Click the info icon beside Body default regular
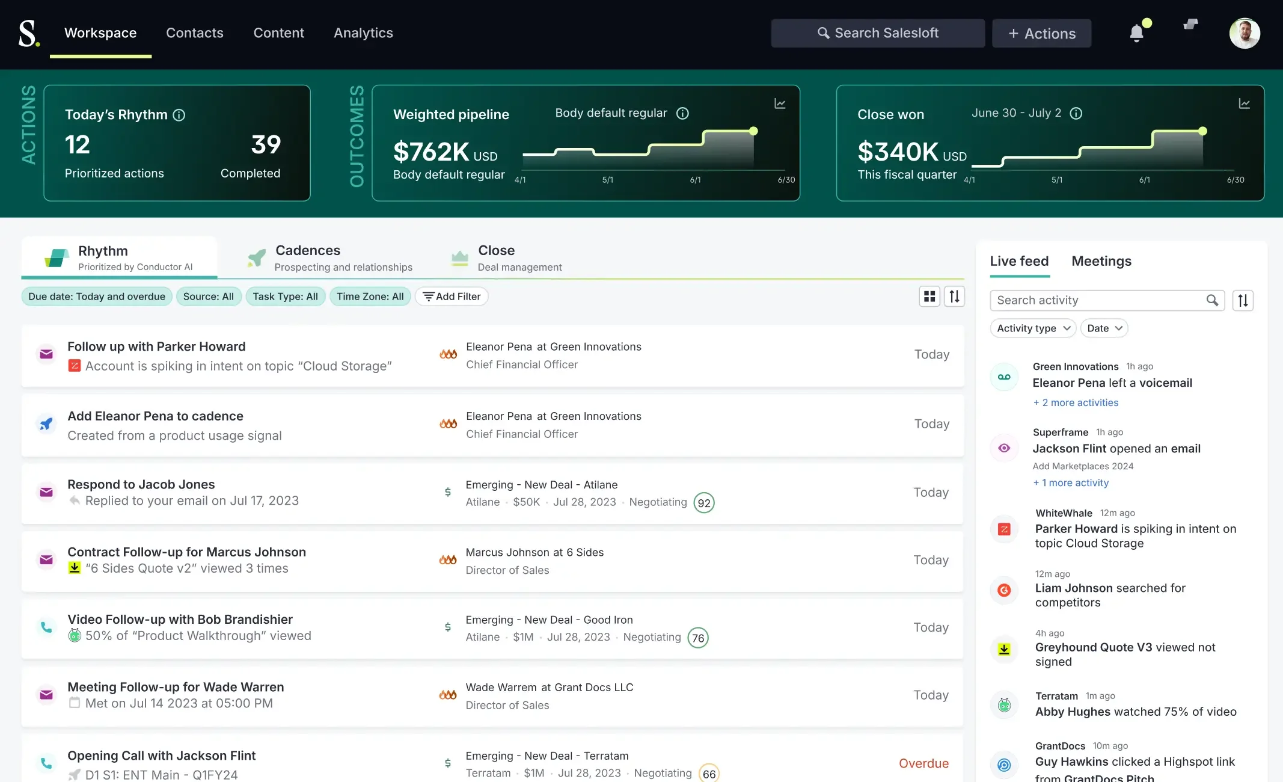 (682, 113)
